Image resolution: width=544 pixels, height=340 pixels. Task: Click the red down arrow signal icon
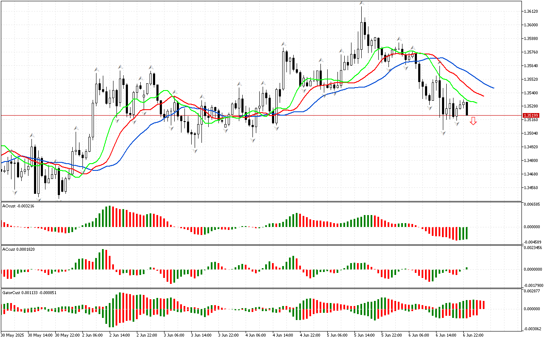pyautogui.click(x=473, y=122)
